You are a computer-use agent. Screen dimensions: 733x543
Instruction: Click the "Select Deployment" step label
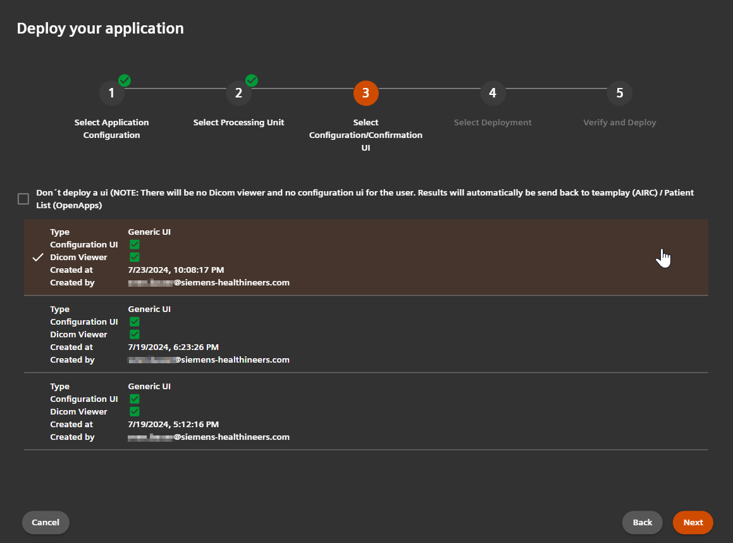493,122
